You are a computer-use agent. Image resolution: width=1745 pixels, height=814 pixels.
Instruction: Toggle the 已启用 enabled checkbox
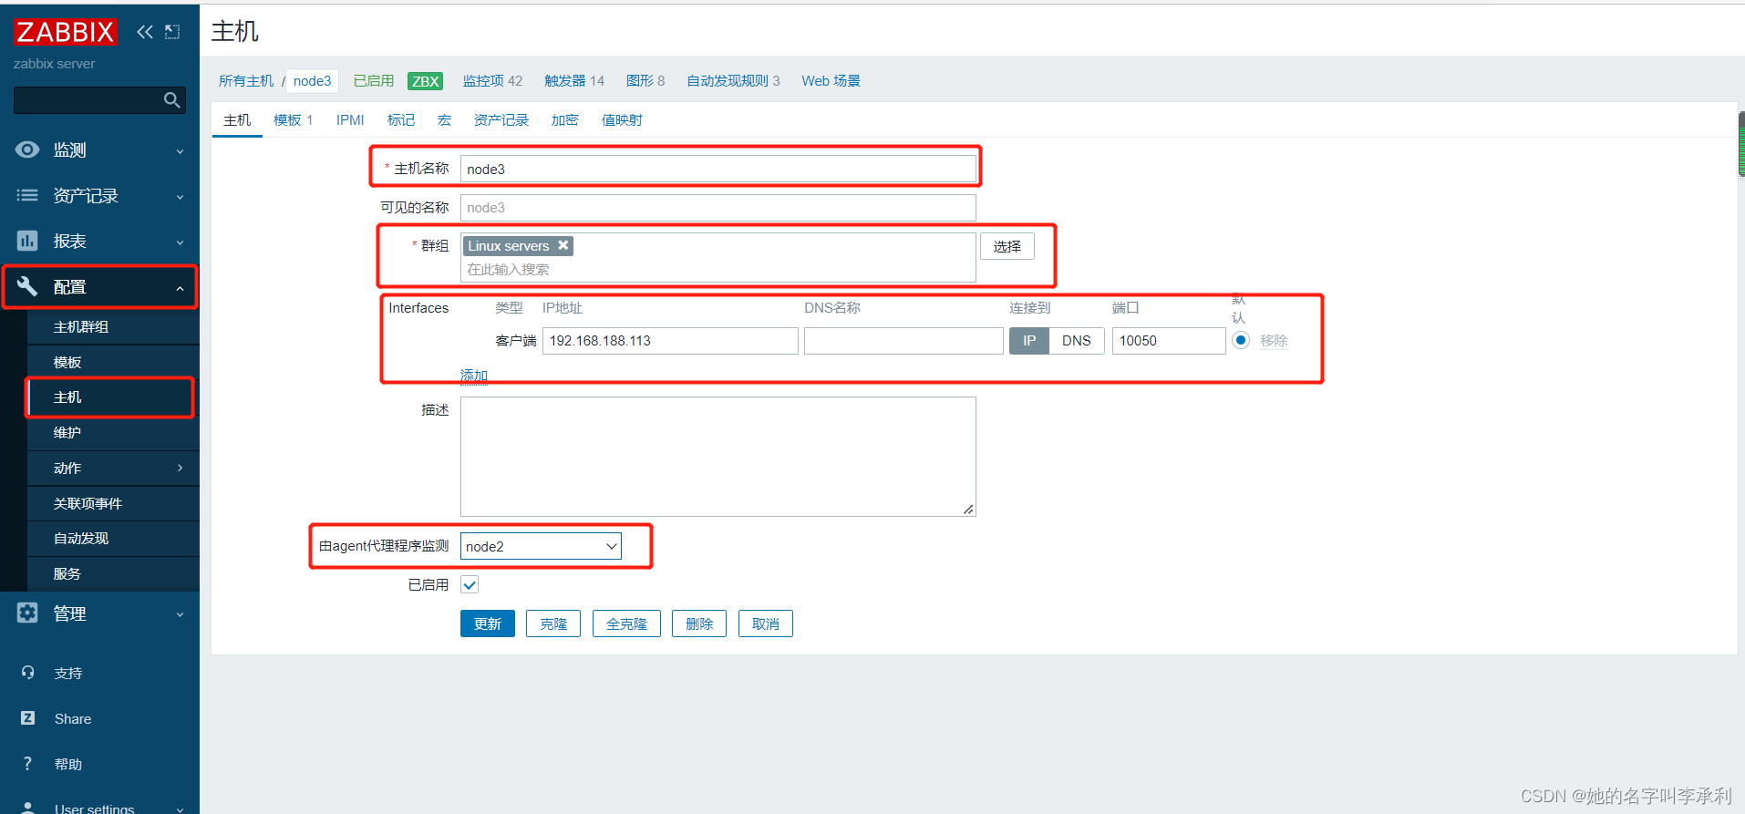point(470,585)
